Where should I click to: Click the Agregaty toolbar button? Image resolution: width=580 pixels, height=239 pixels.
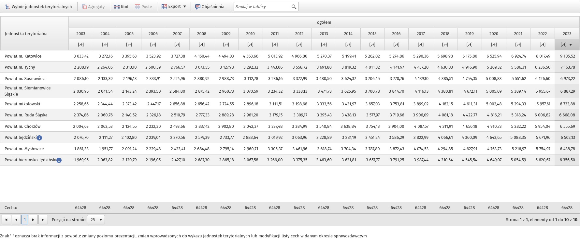tap(93, 7)
